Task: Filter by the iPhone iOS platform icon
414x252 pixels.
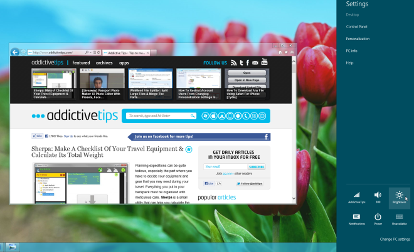Action: (230, 116)
